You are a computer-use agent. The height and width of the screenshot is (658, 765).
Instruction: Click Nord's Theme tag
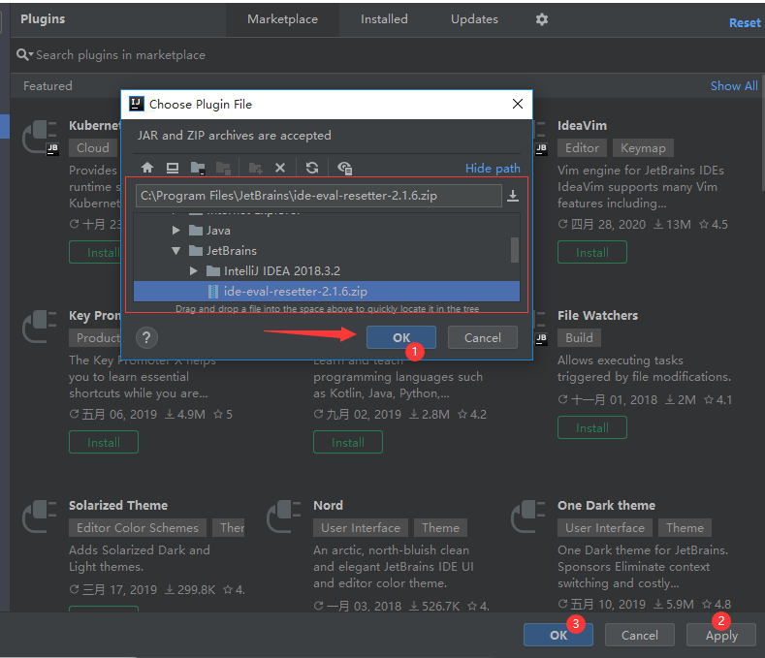(x=440, y=528)
